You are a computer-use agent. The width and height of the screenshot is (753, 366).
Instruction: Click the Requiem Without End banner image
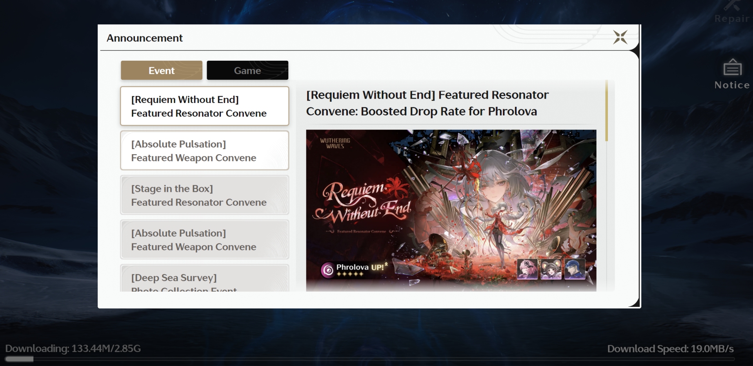pos(451,211)
